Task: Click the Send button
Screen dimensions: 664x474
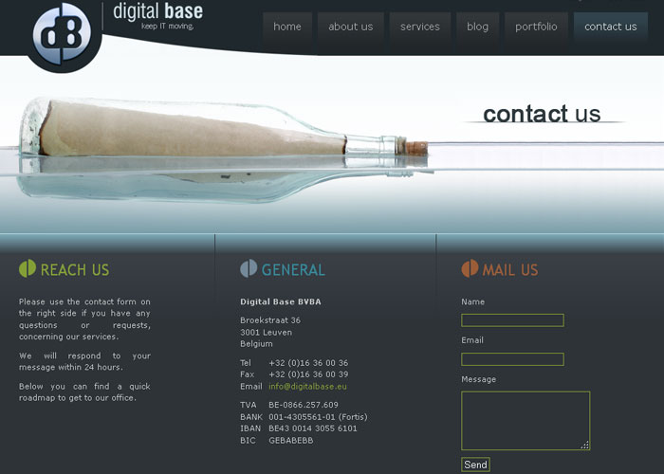Action: coord(475,465)
